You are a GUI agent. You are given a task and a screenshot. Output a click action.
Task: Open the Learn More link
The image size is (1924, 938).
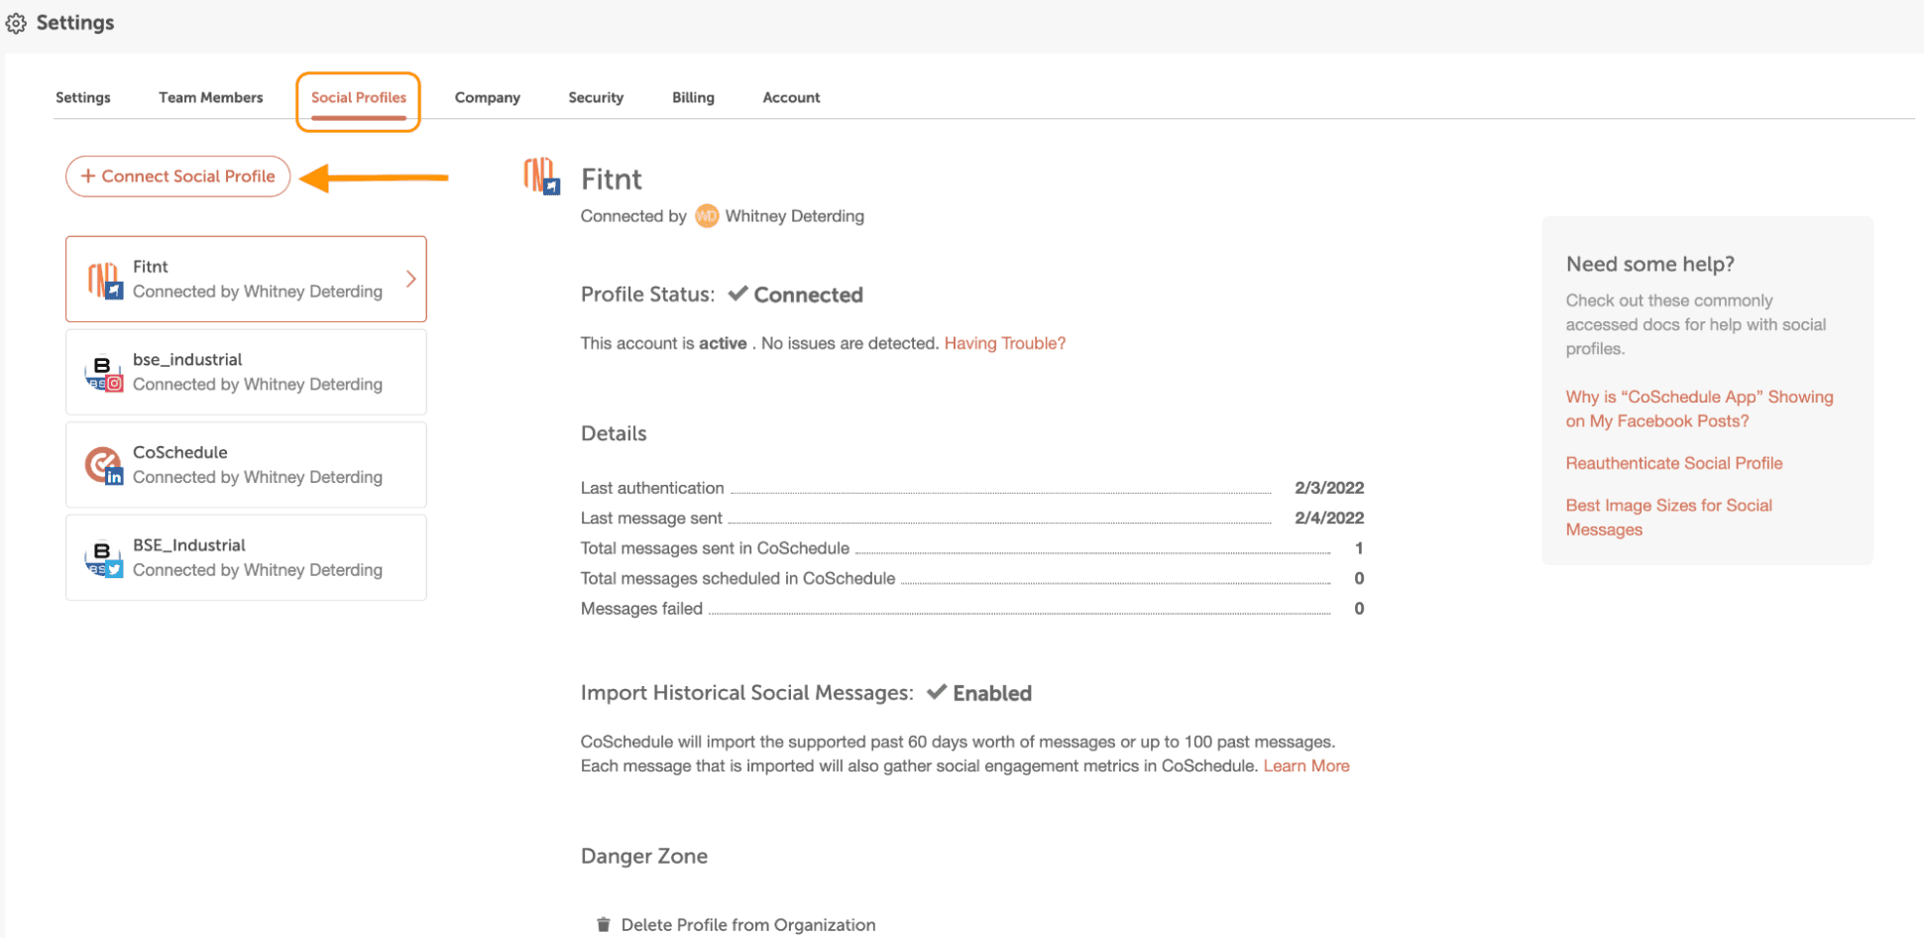pyautogui.click(x=1305, y=765)
